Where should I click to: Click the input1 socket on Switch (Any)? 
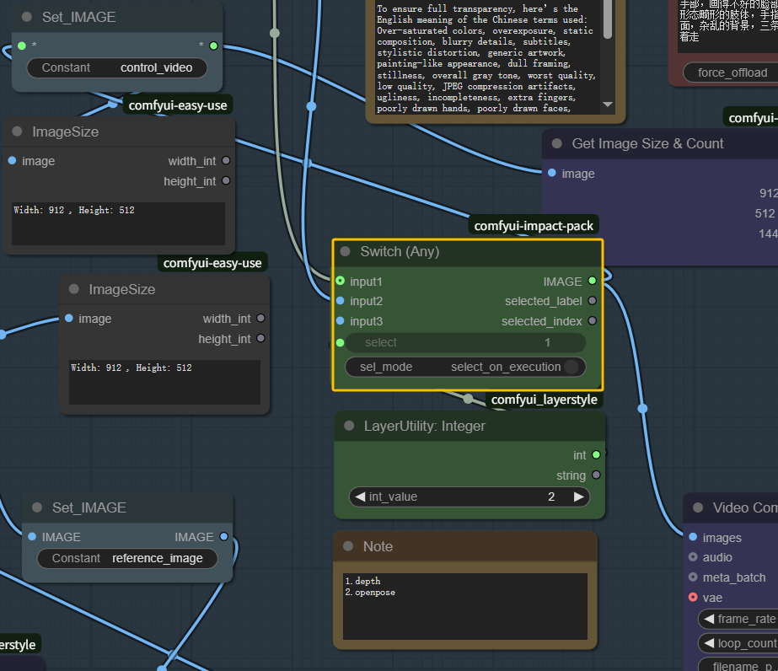(341, 281)
